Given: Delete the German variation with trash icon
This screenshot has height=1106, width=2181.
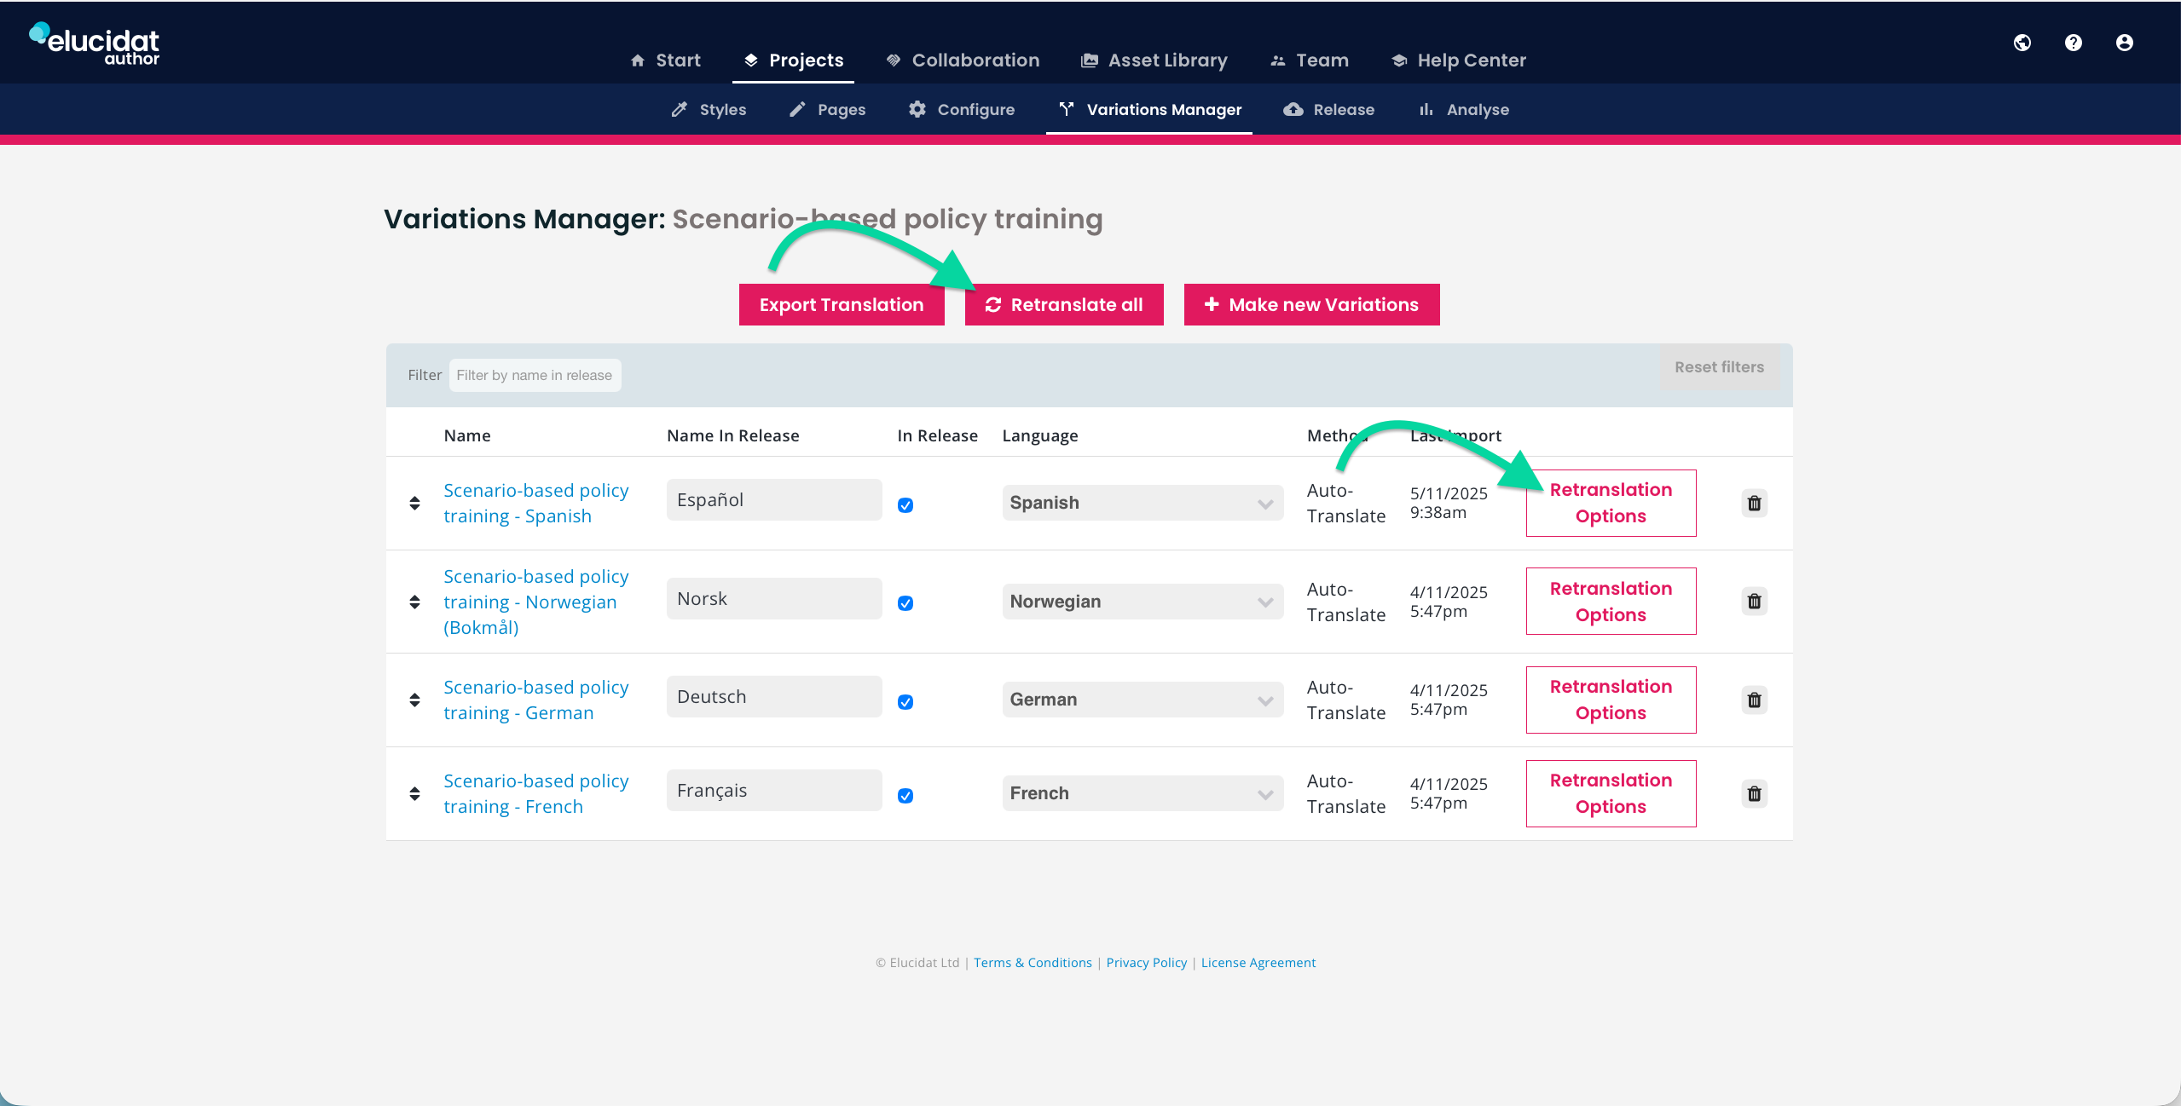Looking at the screenshot, I should click(1755, 700).
